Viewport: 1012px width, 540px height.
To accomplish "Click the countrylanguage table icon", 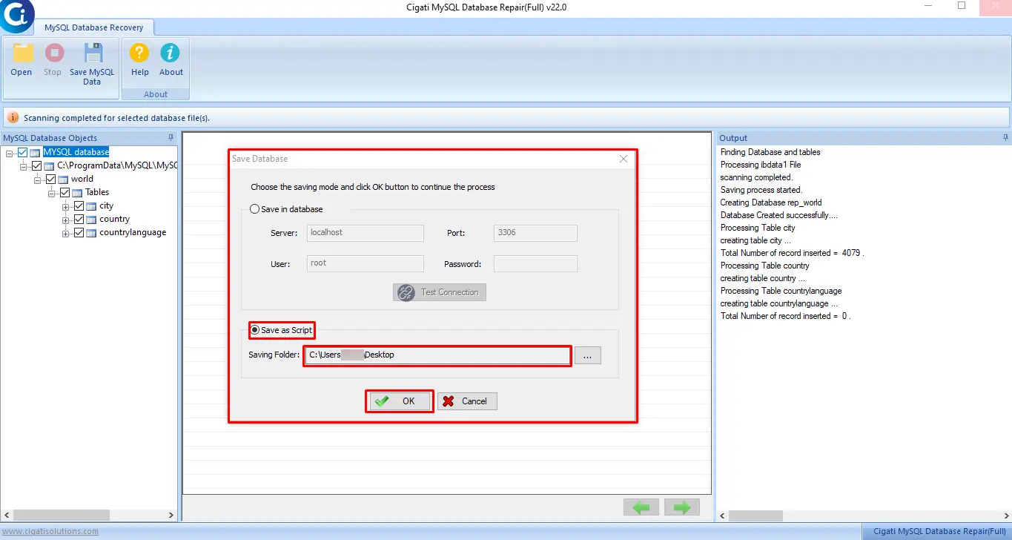I will (x=91, y=233).
